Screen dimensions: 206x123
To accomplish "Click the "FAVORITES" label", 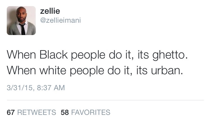I will click(91, 113).
